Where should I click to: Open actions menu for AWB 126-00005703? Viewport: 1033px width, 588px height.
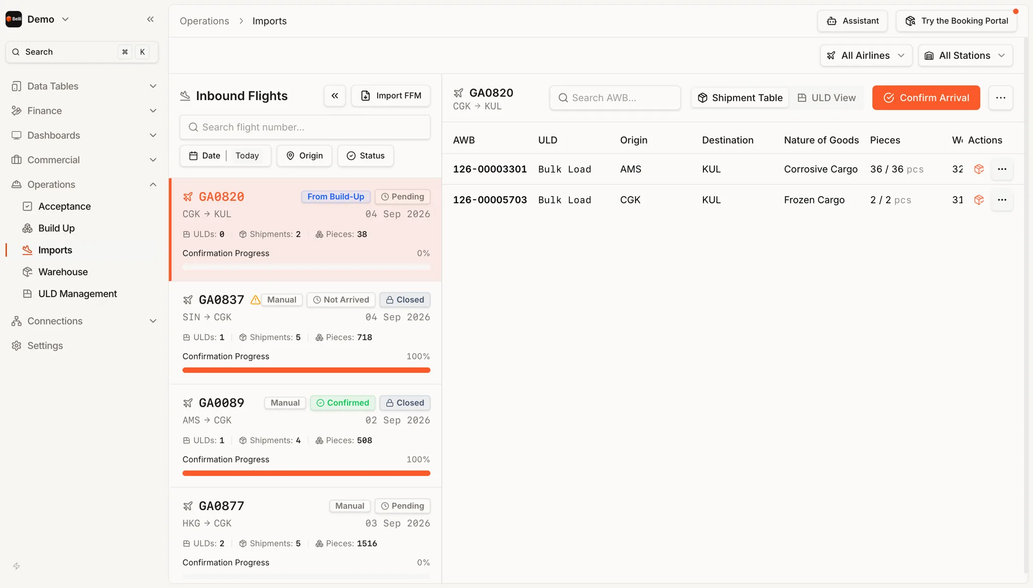pyautogui.click(x=1002, y=200)
